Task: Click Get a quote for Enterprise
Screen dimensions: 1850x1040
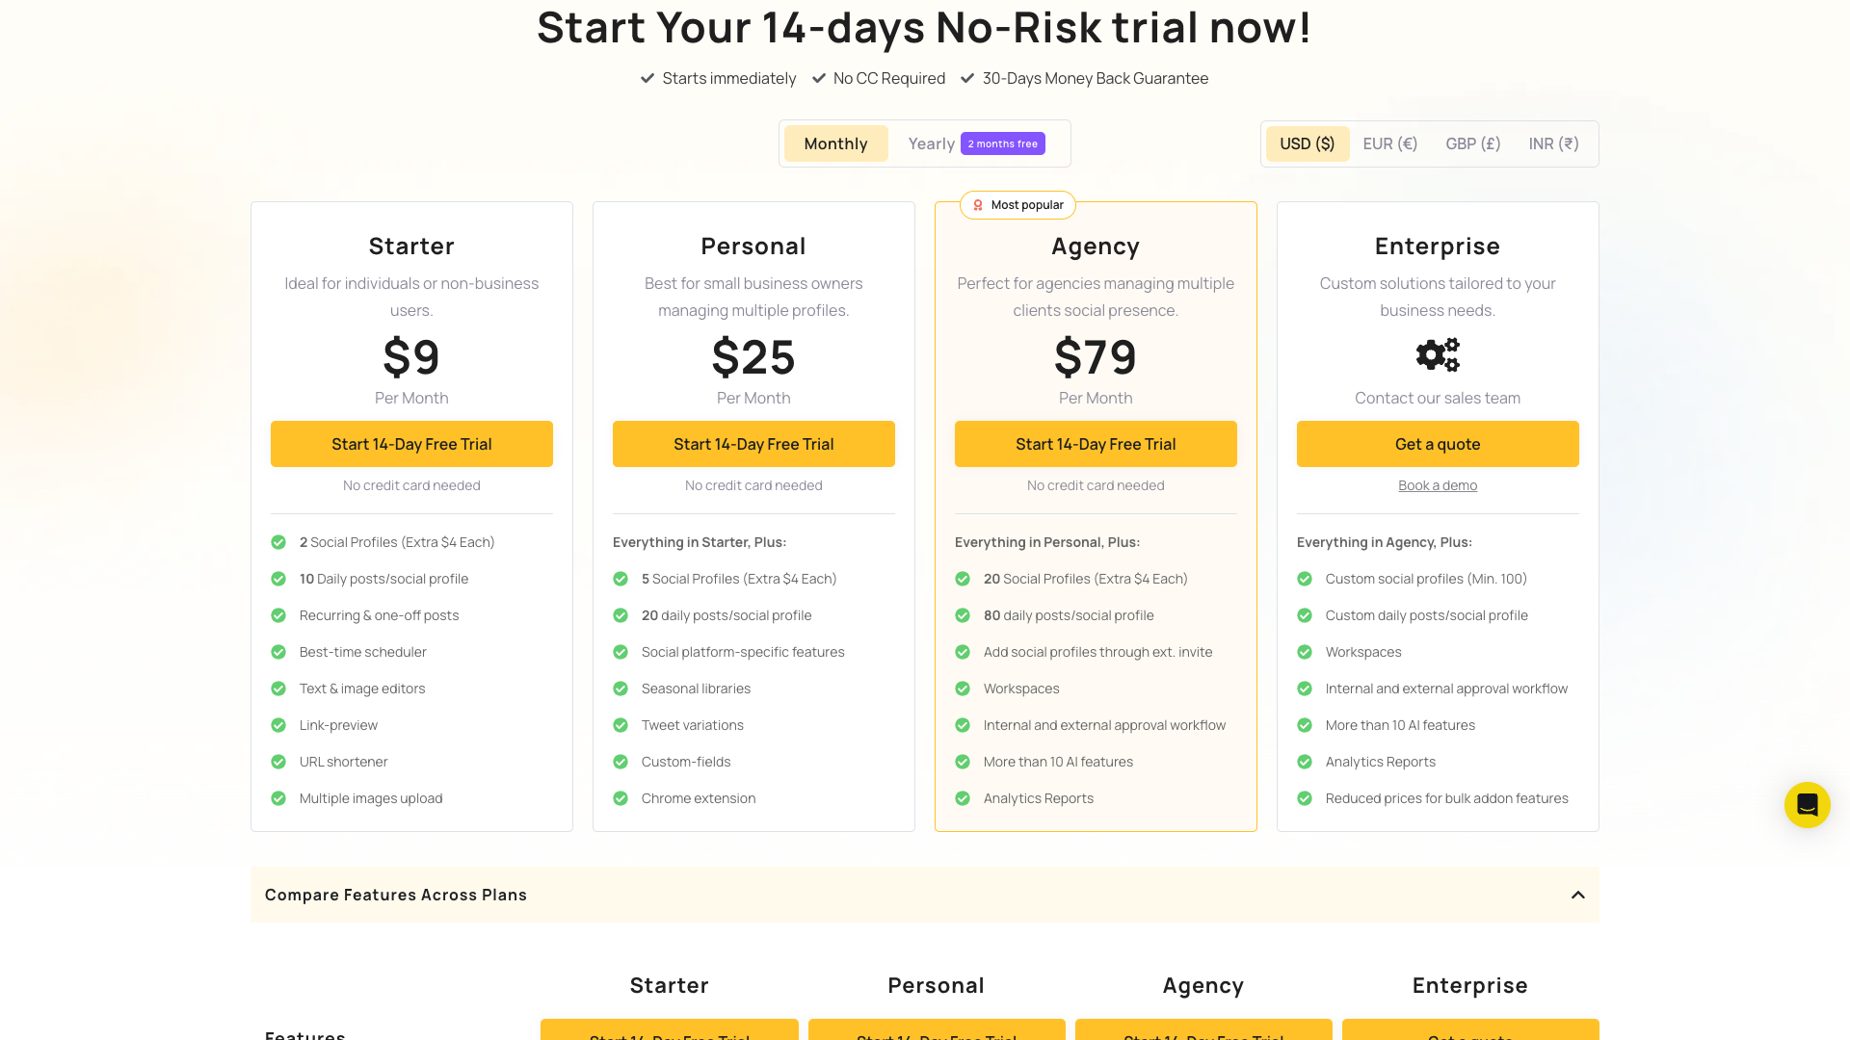Action: tap(1437, 444)
